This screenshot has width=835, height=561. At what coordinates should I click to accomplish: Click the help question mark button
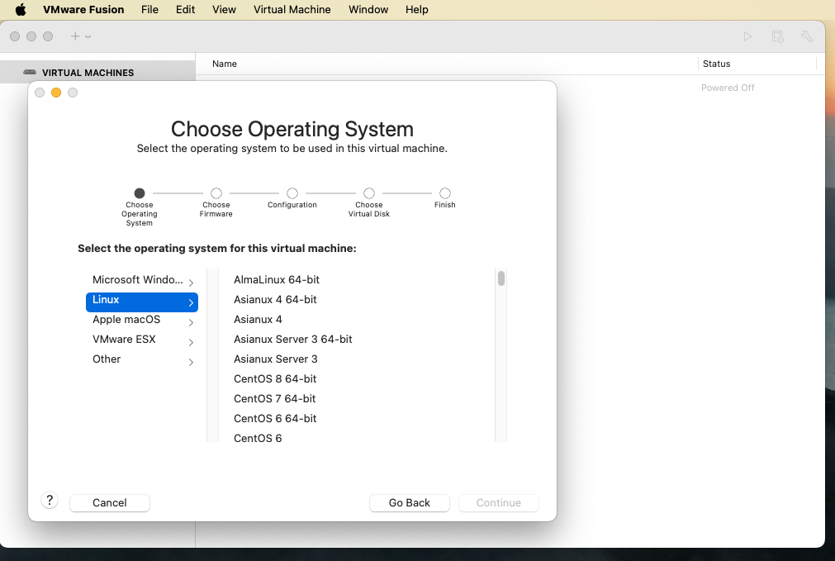(50, 500)
